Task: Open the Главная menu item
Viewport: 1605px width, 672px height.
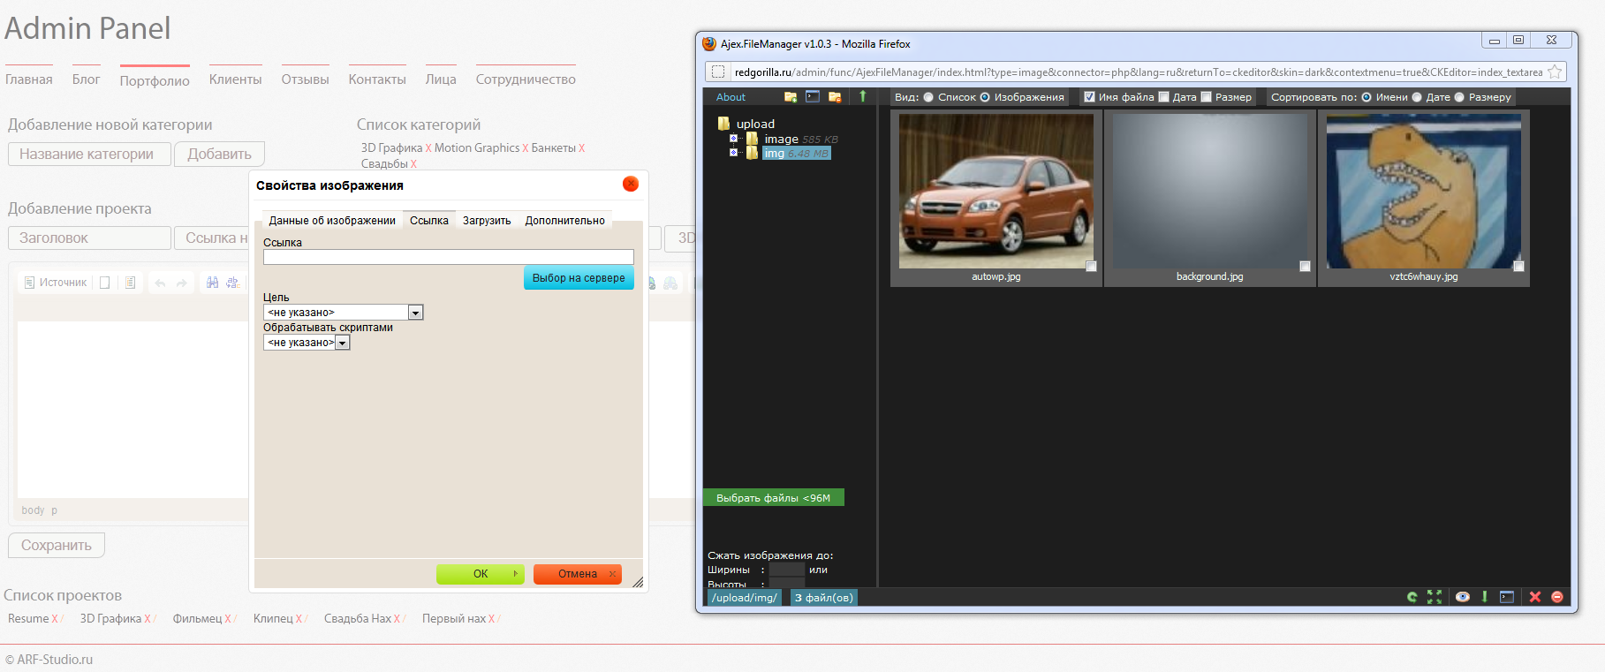Action: 29,79
